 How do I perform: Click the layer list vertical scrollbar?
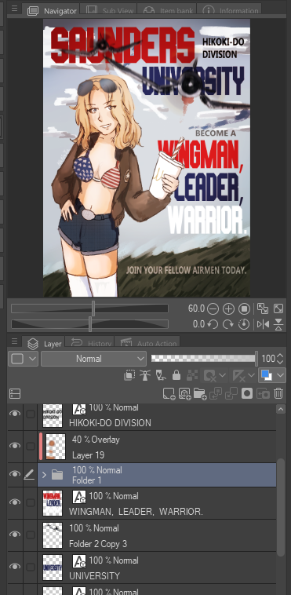coord(280,508)
